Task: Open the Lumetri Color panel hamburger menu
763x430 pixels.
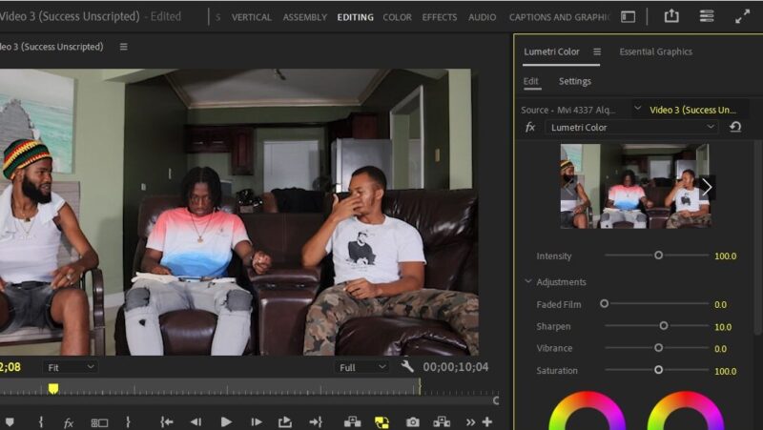Action: (597, 51)
